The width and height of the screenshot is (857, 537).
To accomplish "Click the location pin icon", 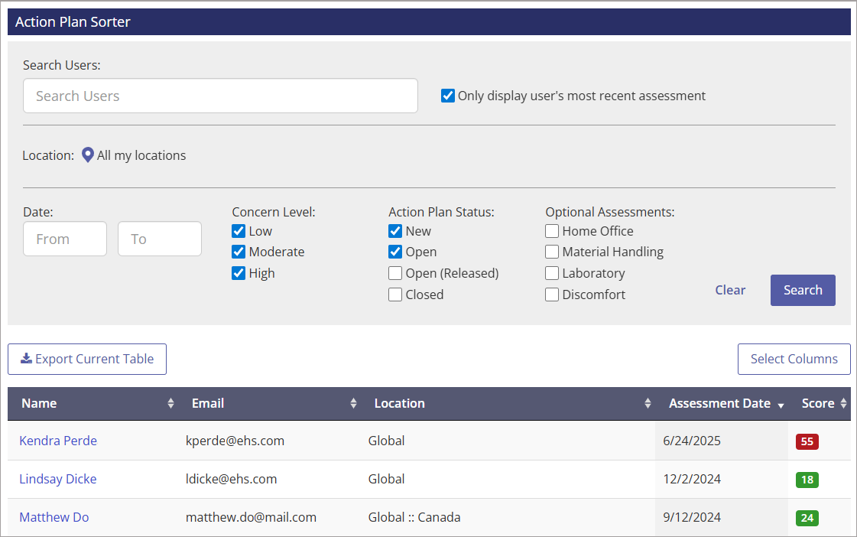I will point(87,155).
